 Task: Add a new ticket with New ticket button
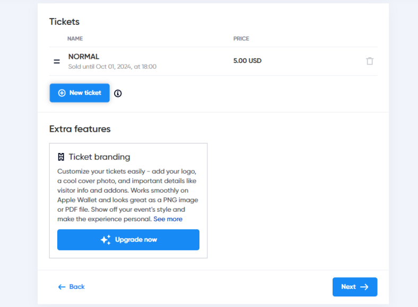[x=80, y=93]
